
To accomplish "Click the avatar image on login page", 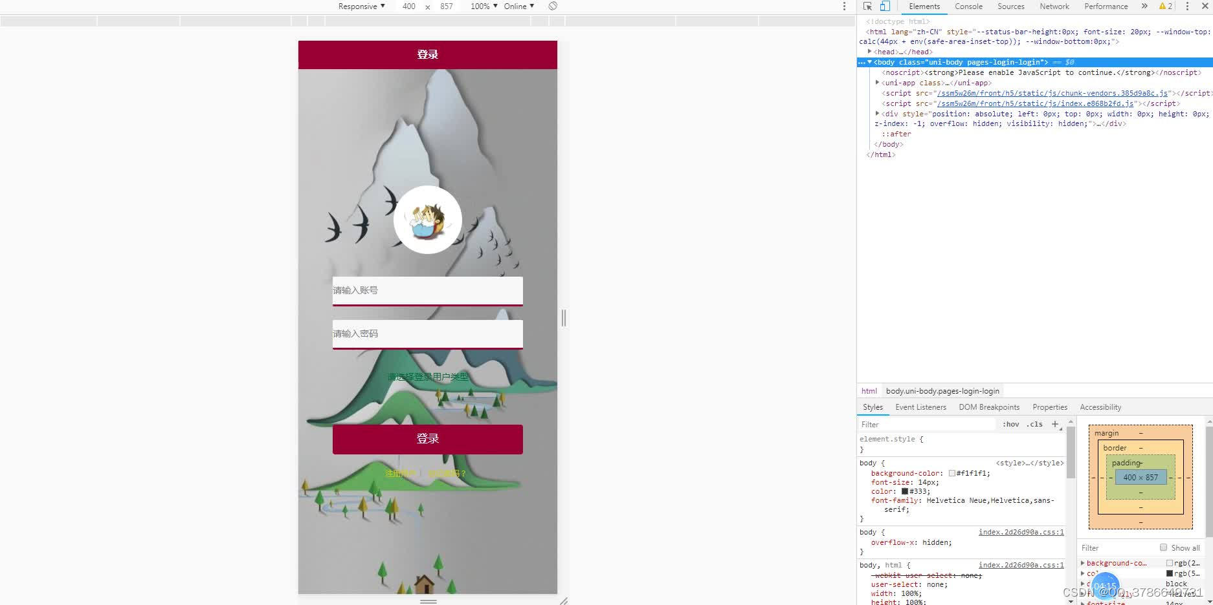I will [427, 220].
